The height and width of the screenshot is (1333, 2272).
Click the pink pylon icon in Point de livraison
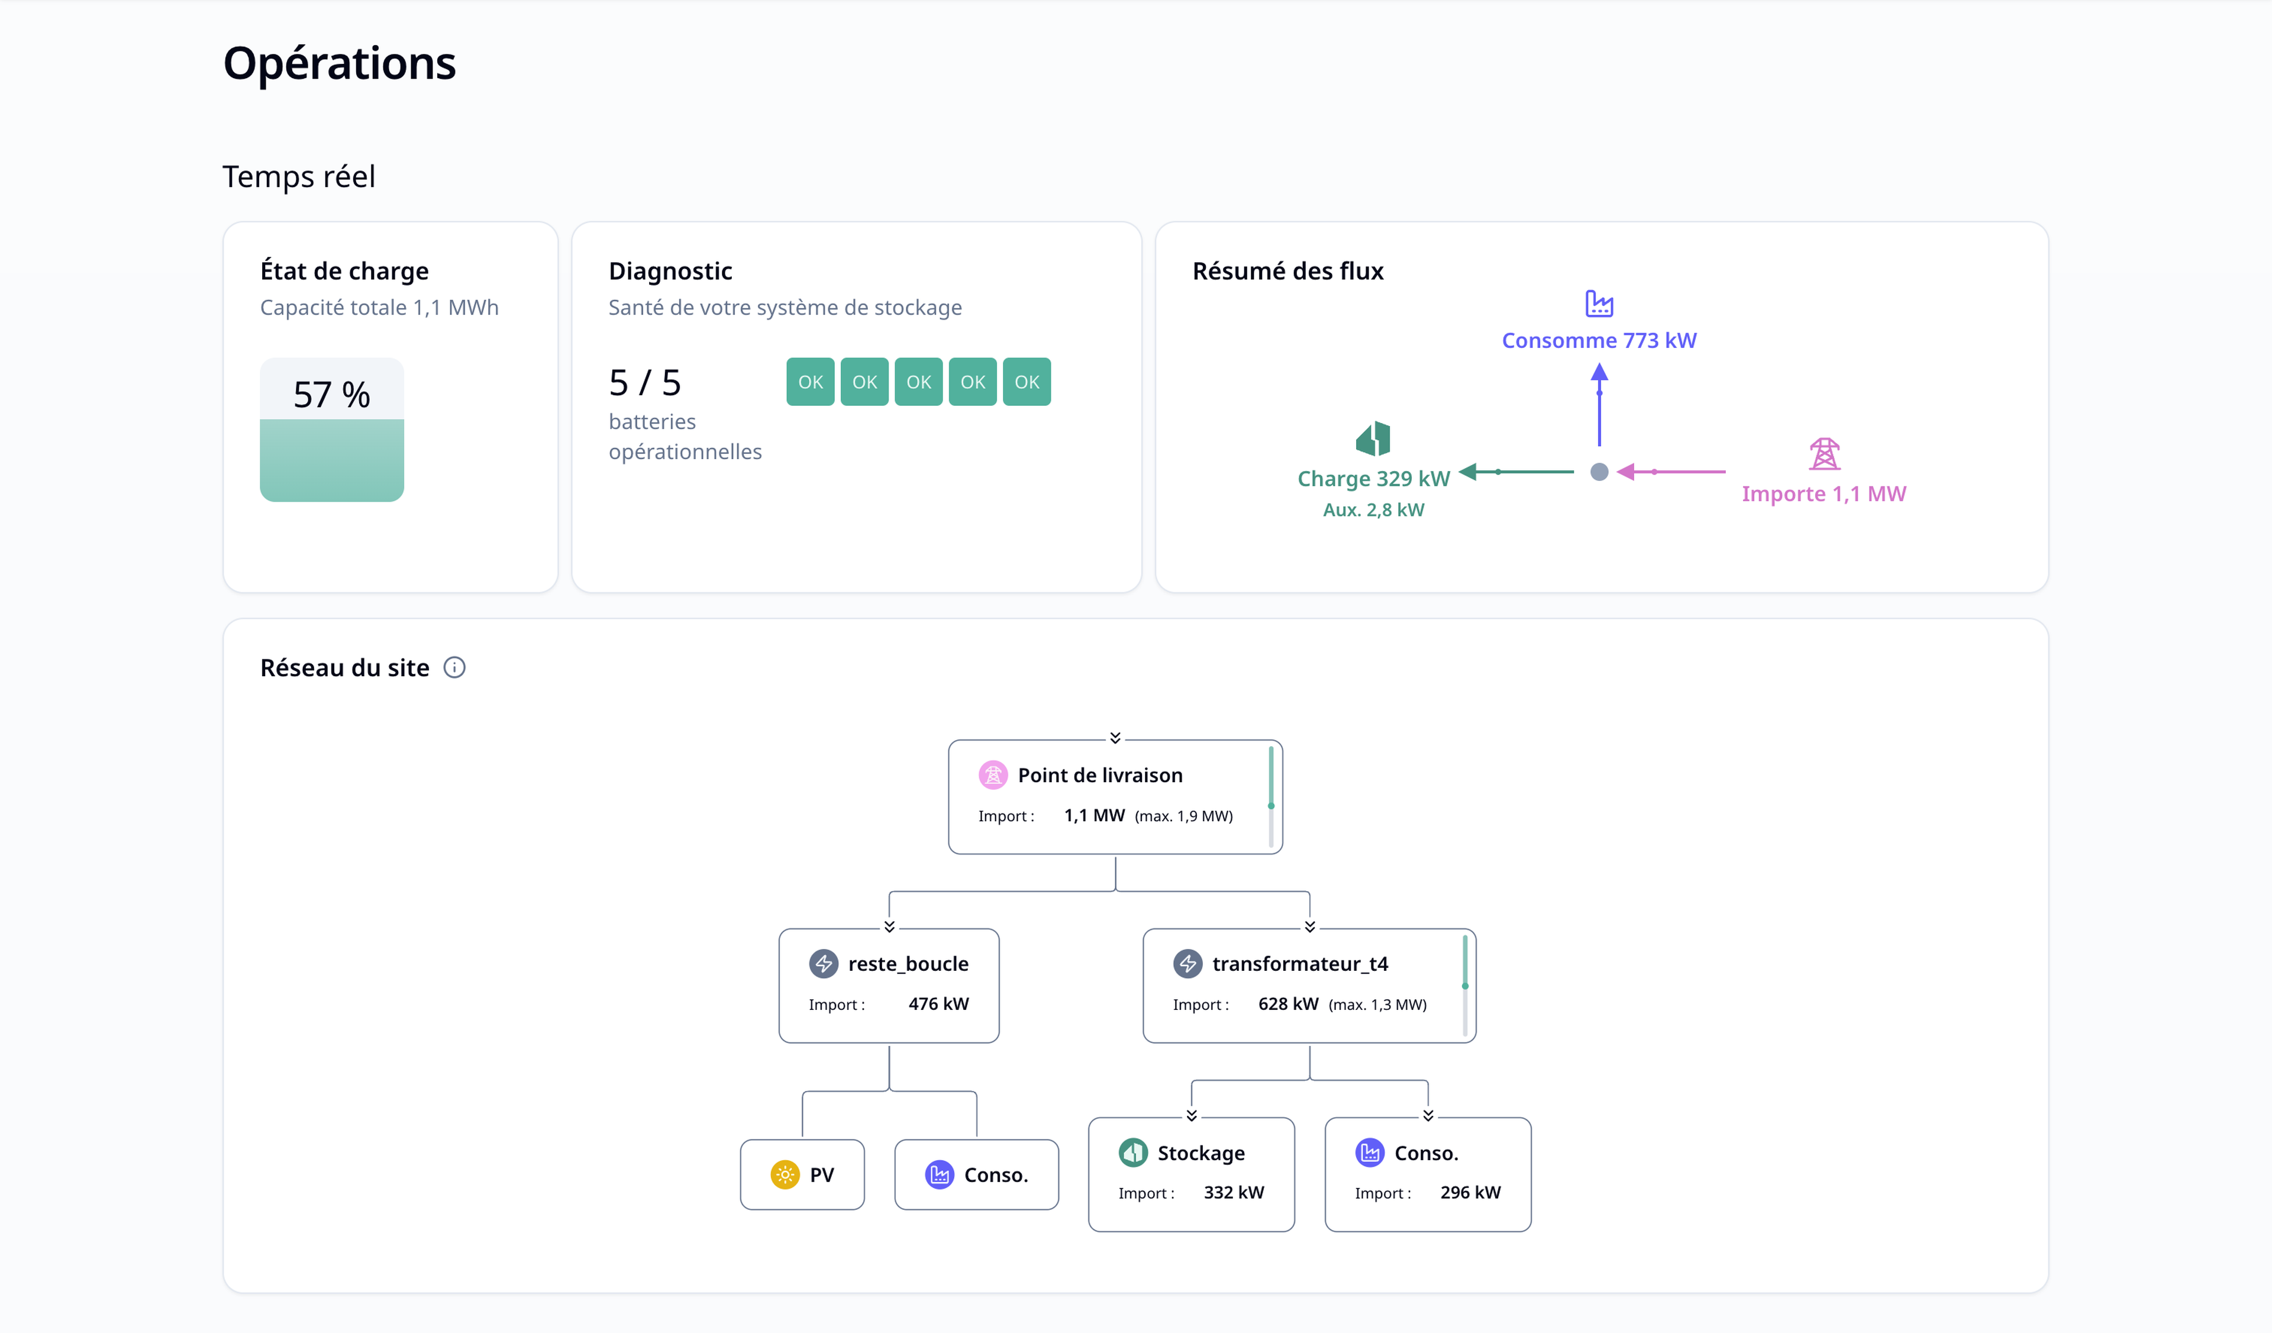click(x=993, y=775)
